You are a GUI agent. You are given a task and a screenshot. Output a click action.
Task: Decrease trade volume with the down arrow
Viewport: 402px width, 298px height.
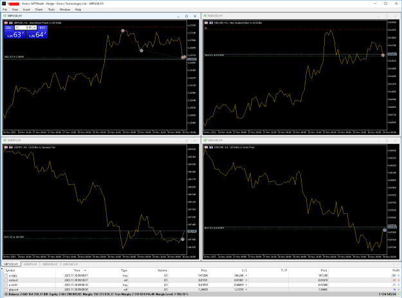(x=17, y=28)
